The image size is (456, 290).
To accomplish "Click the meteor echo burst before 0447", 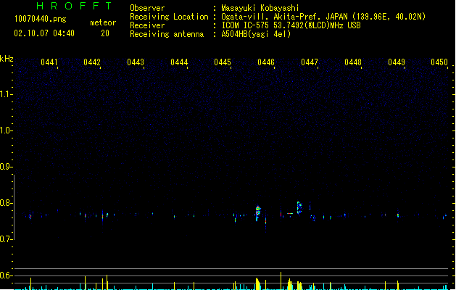I will pos(299,207).
